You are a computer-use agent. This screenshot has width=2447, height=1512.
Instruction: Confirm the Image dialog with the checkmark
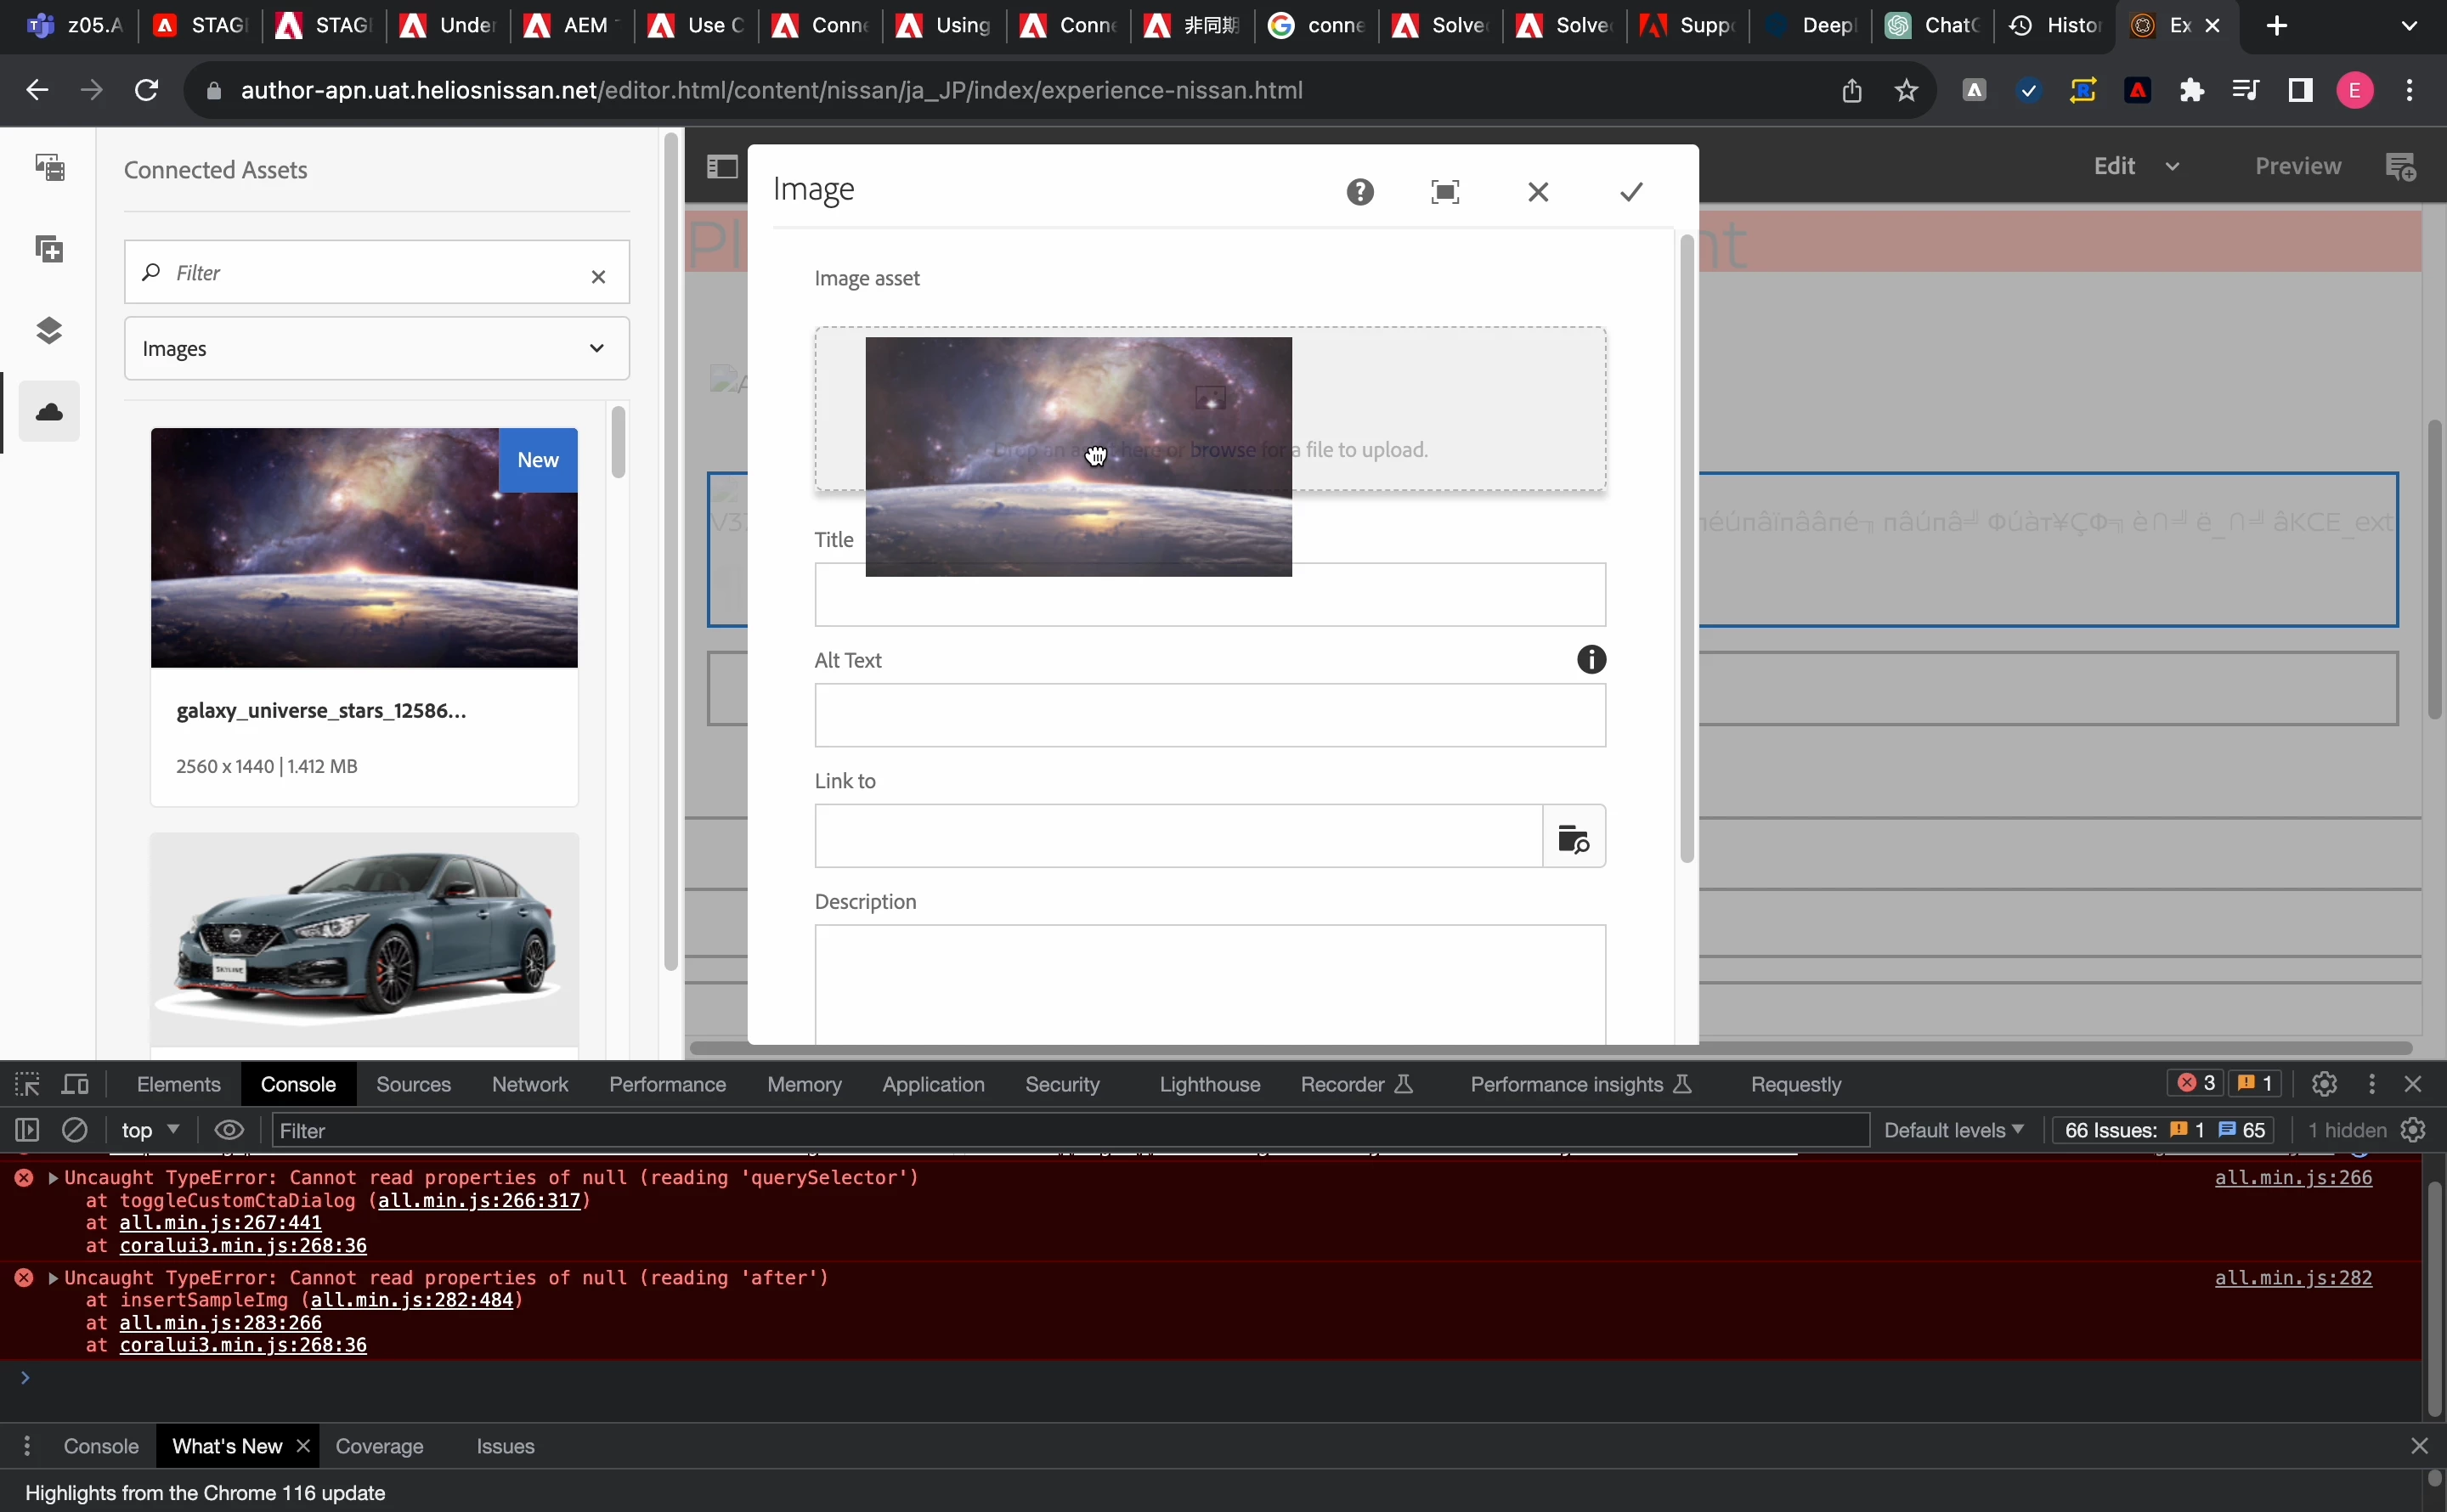[x=1631, y=192]
